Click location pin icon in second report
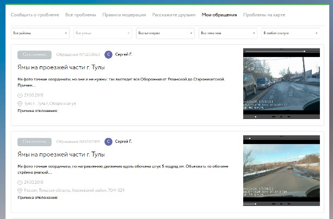The height and width of the screenshot is (219, 333). pos(20,190)
